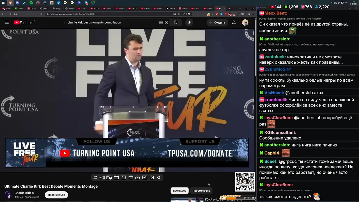Go to the YouTube home logo
This screenshot has width=359, height=202.
pyautogui.click(x=23, y=22)
